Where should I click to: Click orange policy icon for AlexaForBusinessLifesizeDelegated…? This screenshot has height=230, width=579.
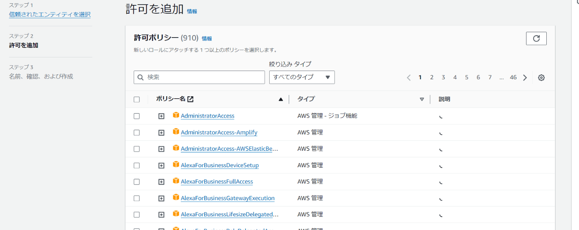click(x=176, y=214)
